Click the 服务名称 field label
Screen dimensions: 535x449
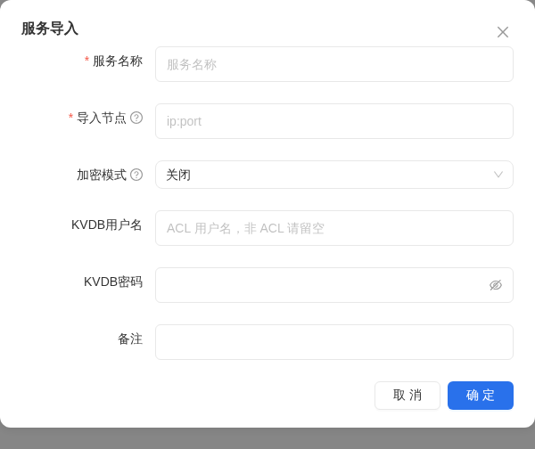click(118, 61)
